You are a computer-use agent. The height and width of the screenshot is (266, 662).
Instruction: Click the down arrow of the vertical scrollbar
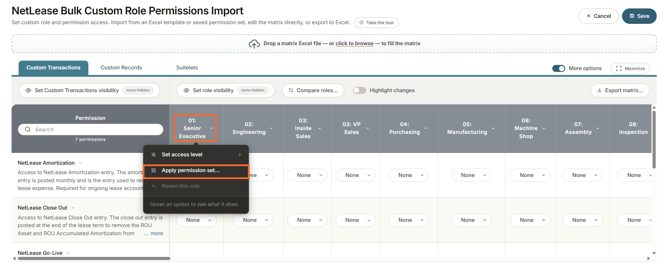click(x=654, y=253)
